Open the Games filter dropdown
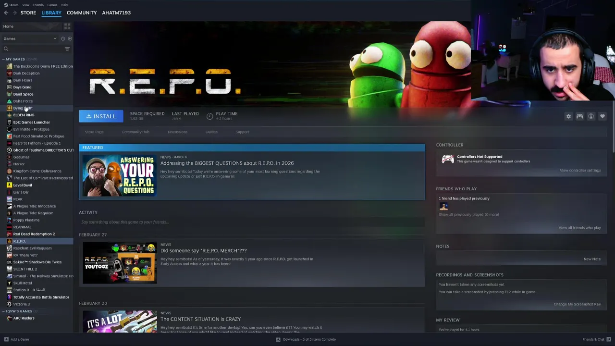 point(30,38)
